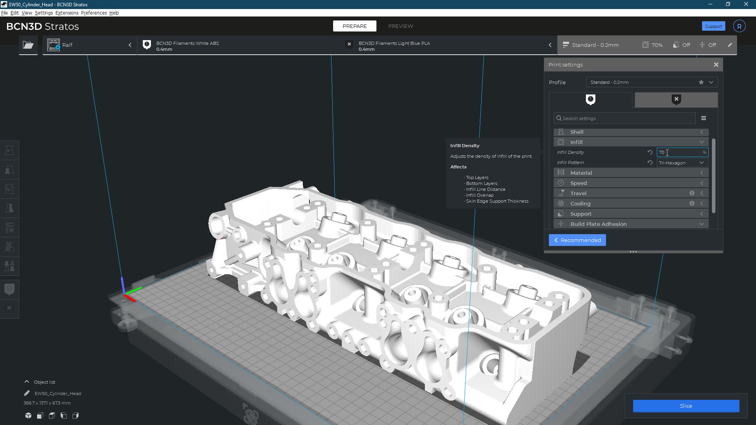Switch to right side view cube icon

76,416
